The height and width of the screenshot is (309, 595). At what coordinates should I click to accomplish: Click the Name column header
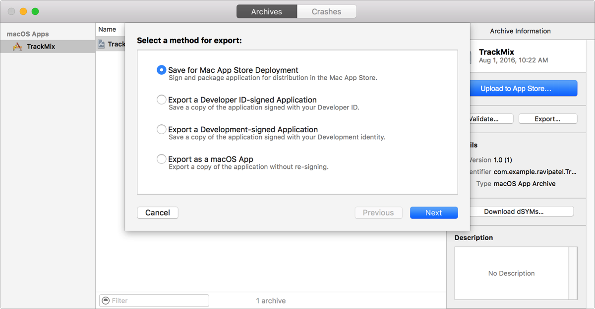pos(107,30)
